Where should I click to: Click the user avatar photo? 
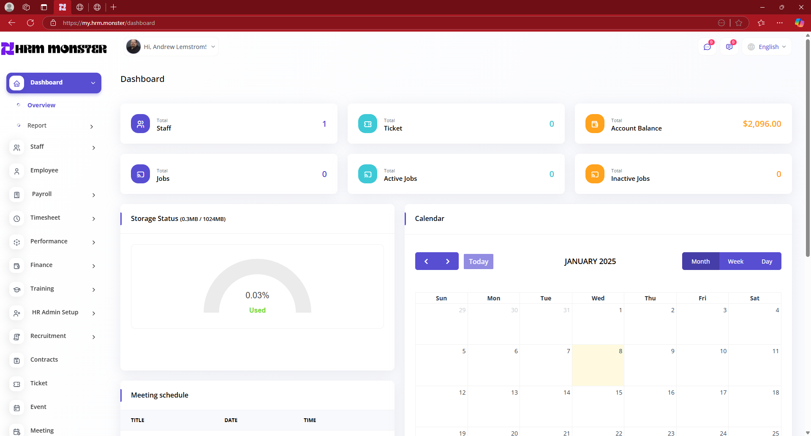133,46
